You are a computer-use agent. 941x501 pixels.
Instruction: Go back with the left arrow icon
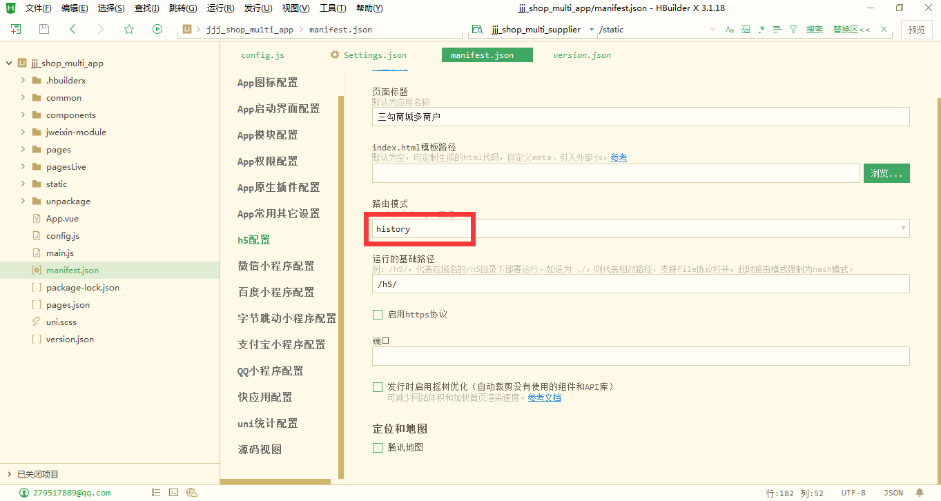click(x=72, y=29)
